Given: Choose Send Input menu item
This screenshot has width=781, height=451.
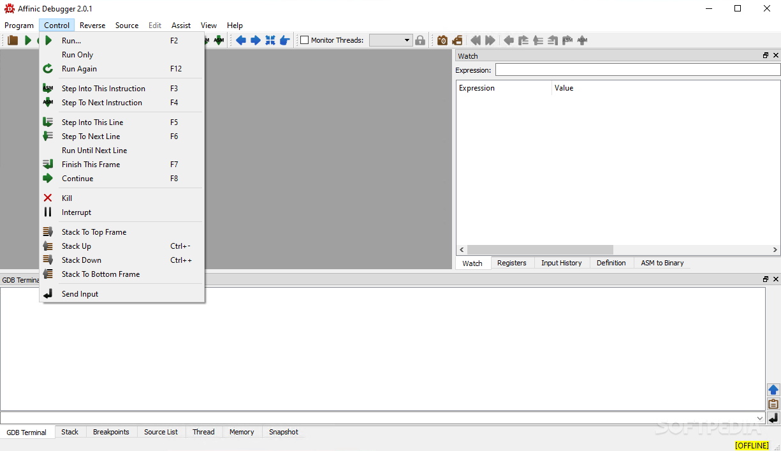Looking at the screenshot, I should pos(122,294).
